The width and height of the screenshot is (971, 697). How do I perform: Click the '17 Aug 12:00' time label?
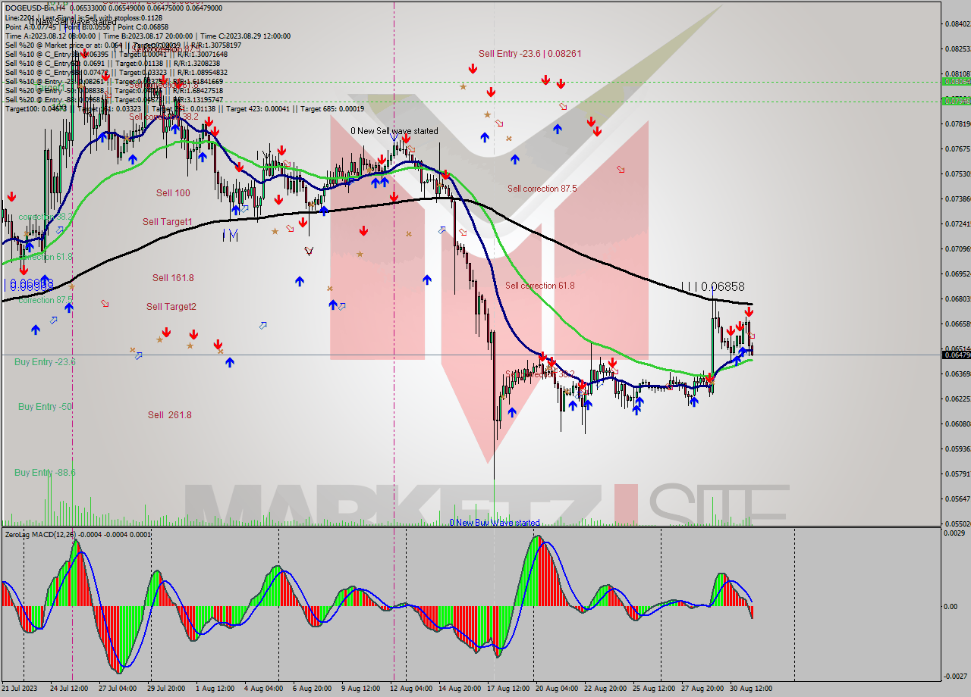coord(508,689)
